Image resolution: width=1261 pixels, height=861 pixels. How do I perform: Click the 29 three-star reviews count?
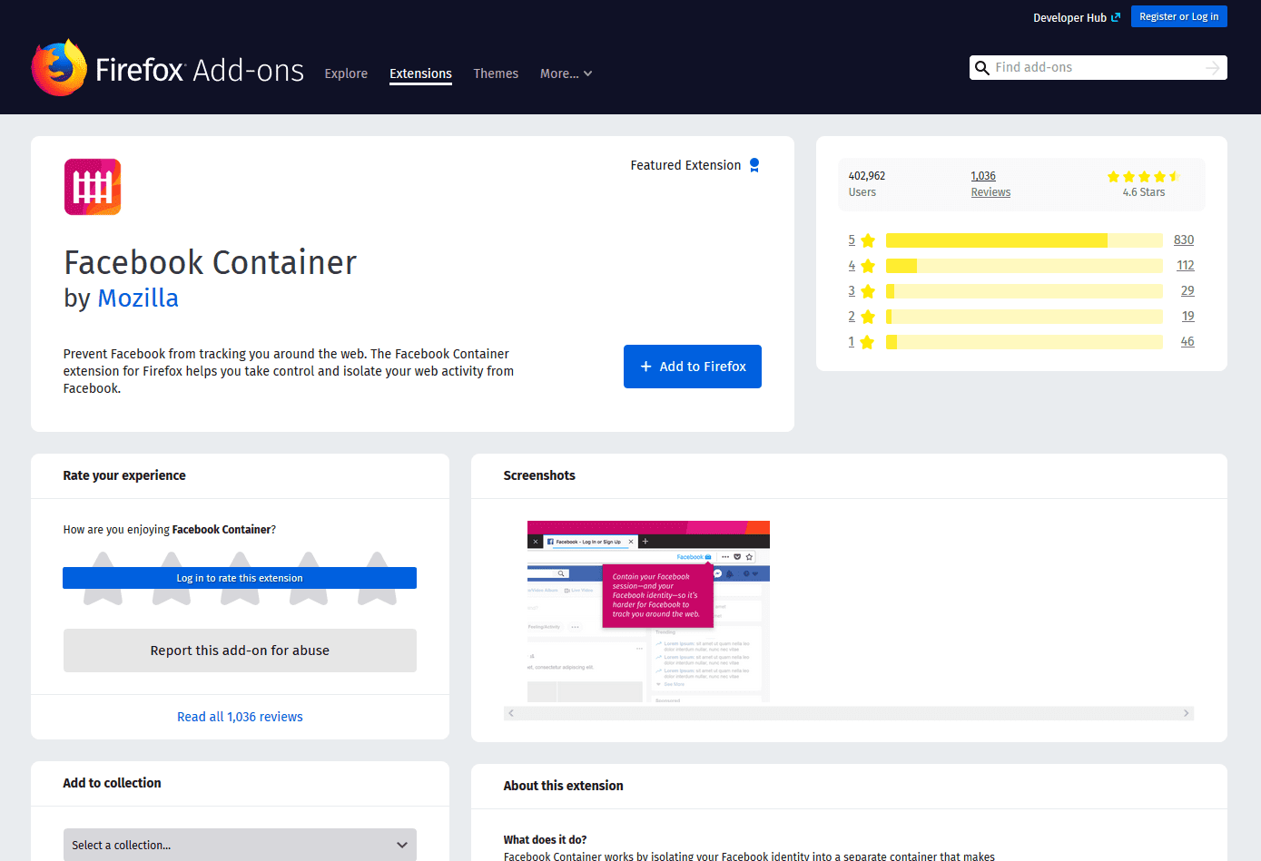tap(1187, 291)
